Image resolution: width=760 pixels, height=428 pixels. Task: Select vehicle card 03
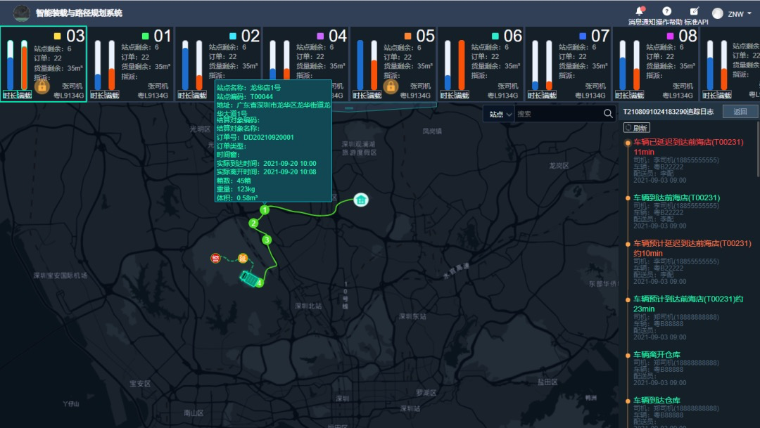pyautogui.click(x=44, y=64)
